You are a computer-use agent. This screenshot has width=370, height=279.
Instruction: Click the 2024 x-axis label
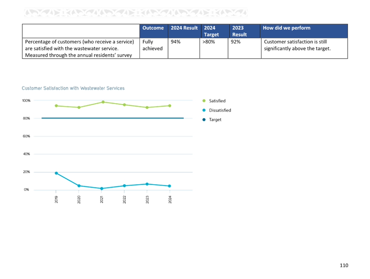[x=170, y=199]
